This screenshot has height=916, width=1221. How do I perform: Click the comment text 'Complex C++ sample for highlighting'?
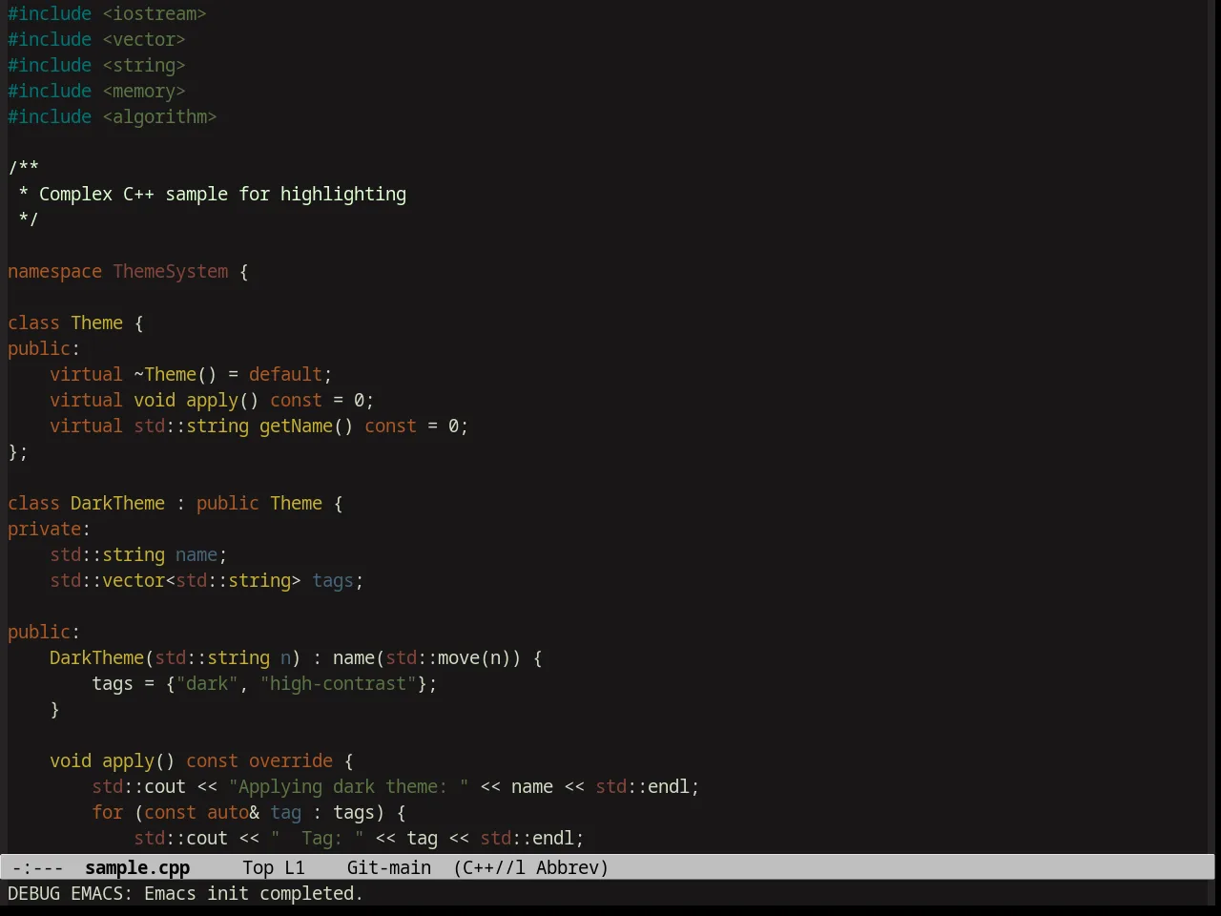pos(222,194)
